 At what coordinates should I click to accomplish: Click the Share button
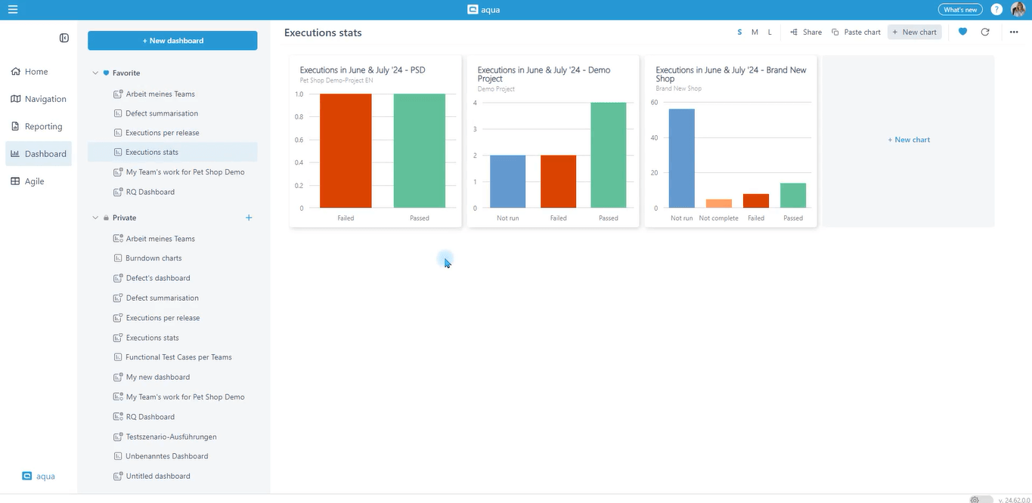pyautogui.click(x=806, y=32)
